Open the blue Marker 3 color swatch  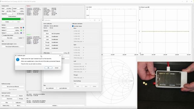click(21, 33)
